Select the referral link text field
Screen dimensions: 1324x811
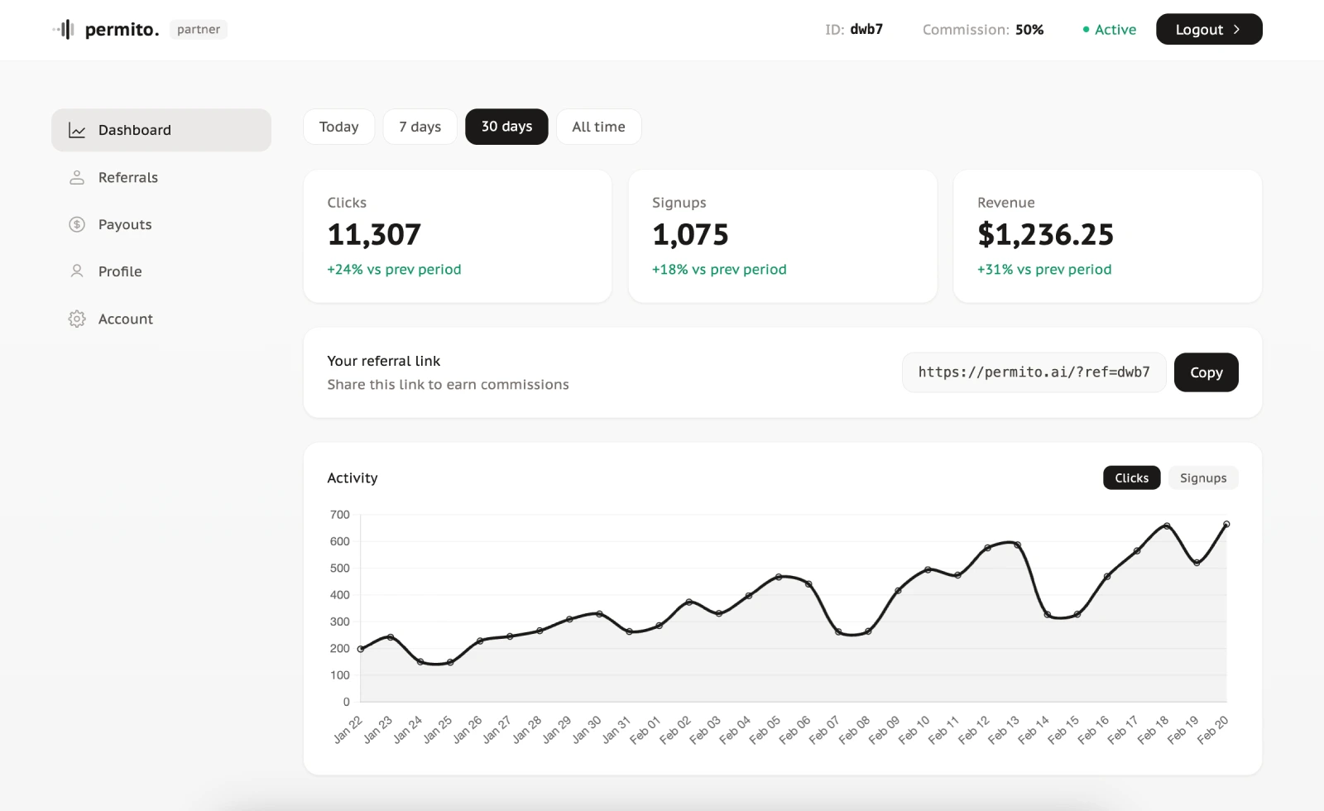tap(1034, 372)
